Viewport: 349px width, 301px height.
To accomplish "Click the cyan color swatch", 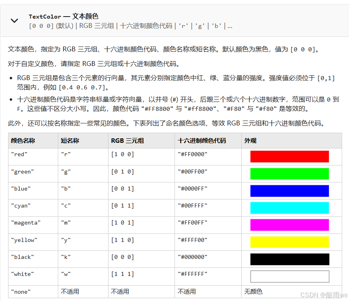I will (x=289, y=208).
